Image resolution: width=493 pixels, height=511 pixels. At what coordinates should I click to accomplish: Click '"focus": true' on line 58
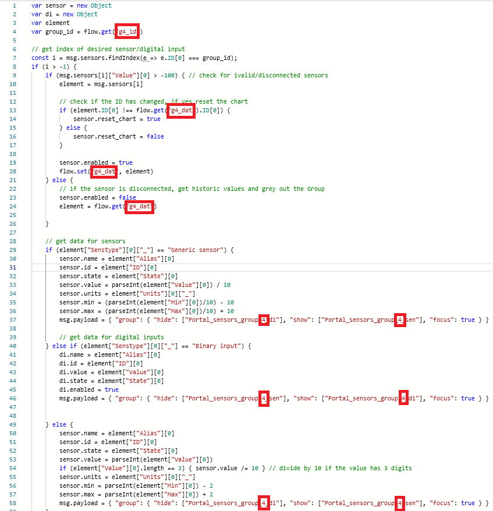[x=452, y=503]
